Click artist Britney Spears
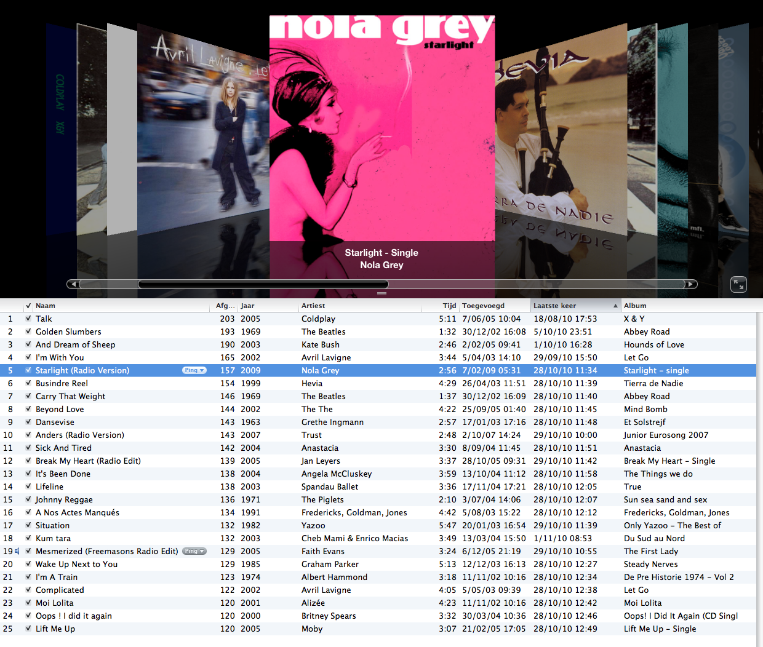 coord(329,616)
